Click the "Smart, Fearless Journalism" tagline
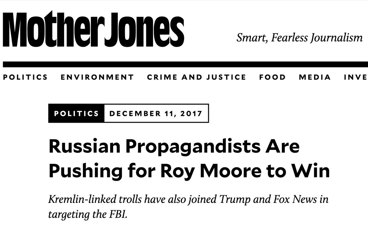The width and height of the screenshot is (368, 227). (300, 38)
